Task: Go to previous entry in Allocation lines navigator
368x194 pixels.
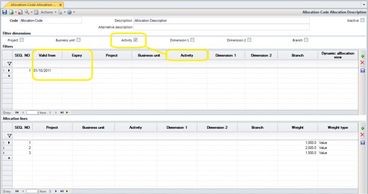Action: (x=23, y=191)
